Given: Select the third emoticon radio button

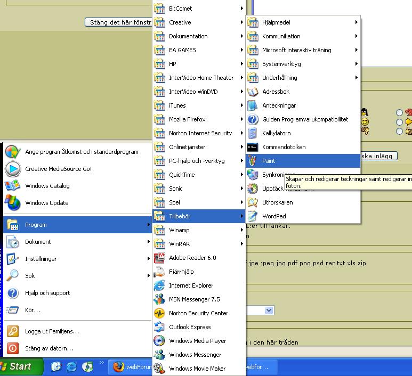Looking at the screenshot, I should 399,132.
